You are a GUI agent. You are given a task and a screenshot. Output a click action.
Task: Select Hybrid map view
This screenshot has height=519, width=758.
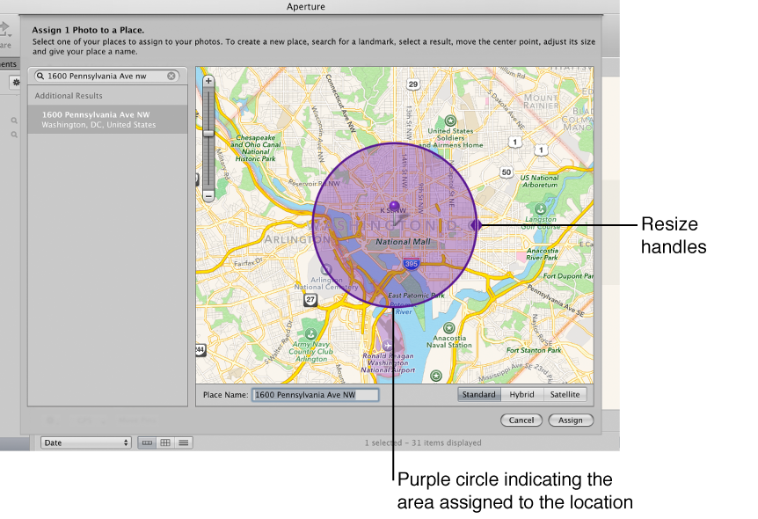coord(521,395)
